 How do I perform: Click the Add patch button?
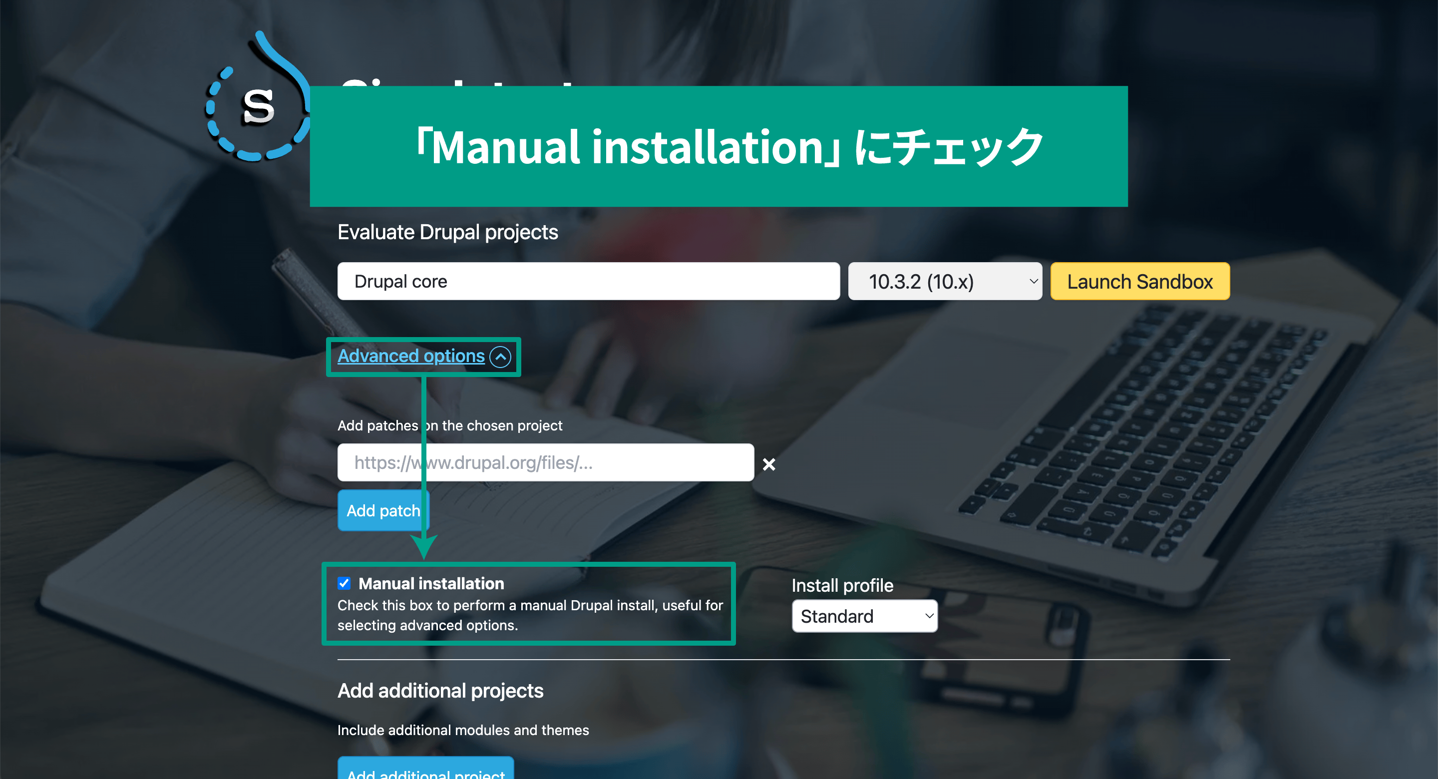click(x=383, y=510)
